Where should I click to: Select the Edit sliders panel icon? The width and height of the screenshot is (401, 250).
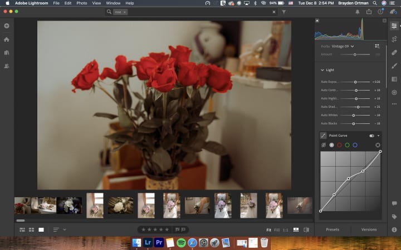[394, 26]
